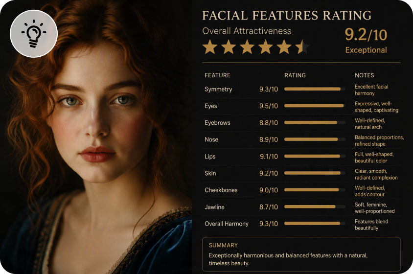Click the "Exceptional" label
The width and height of the screenshot is (413, 274).
(366, 50)
